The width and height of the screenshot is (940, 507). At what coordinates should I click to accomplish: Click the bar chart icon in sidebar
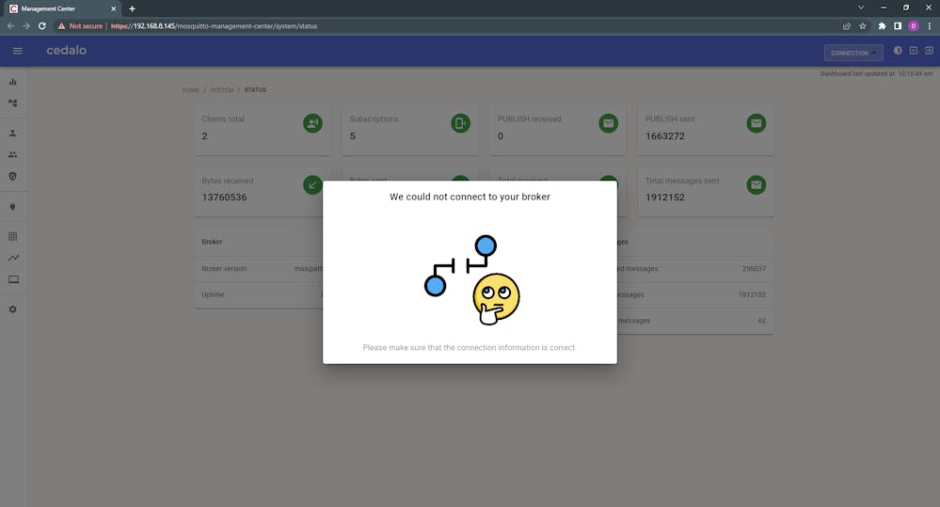pos(13,82)
